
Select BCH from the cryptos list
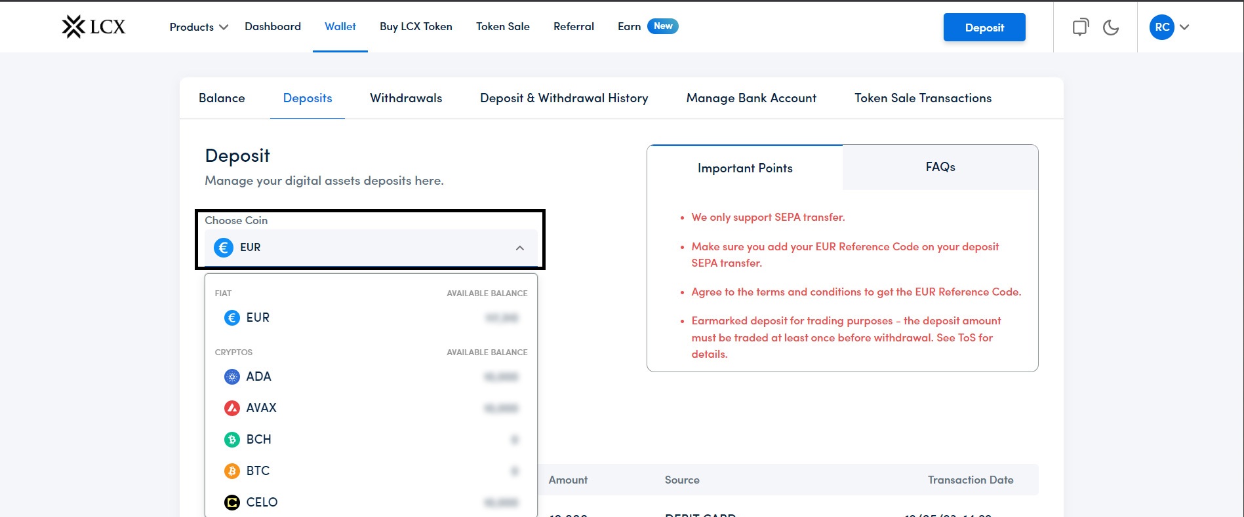coord(371,440)
